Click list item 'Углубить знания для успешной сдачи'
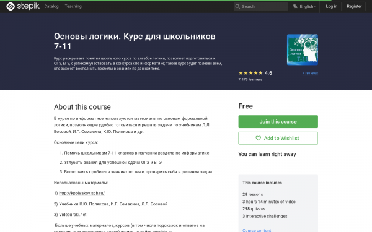 click(113, 162)
